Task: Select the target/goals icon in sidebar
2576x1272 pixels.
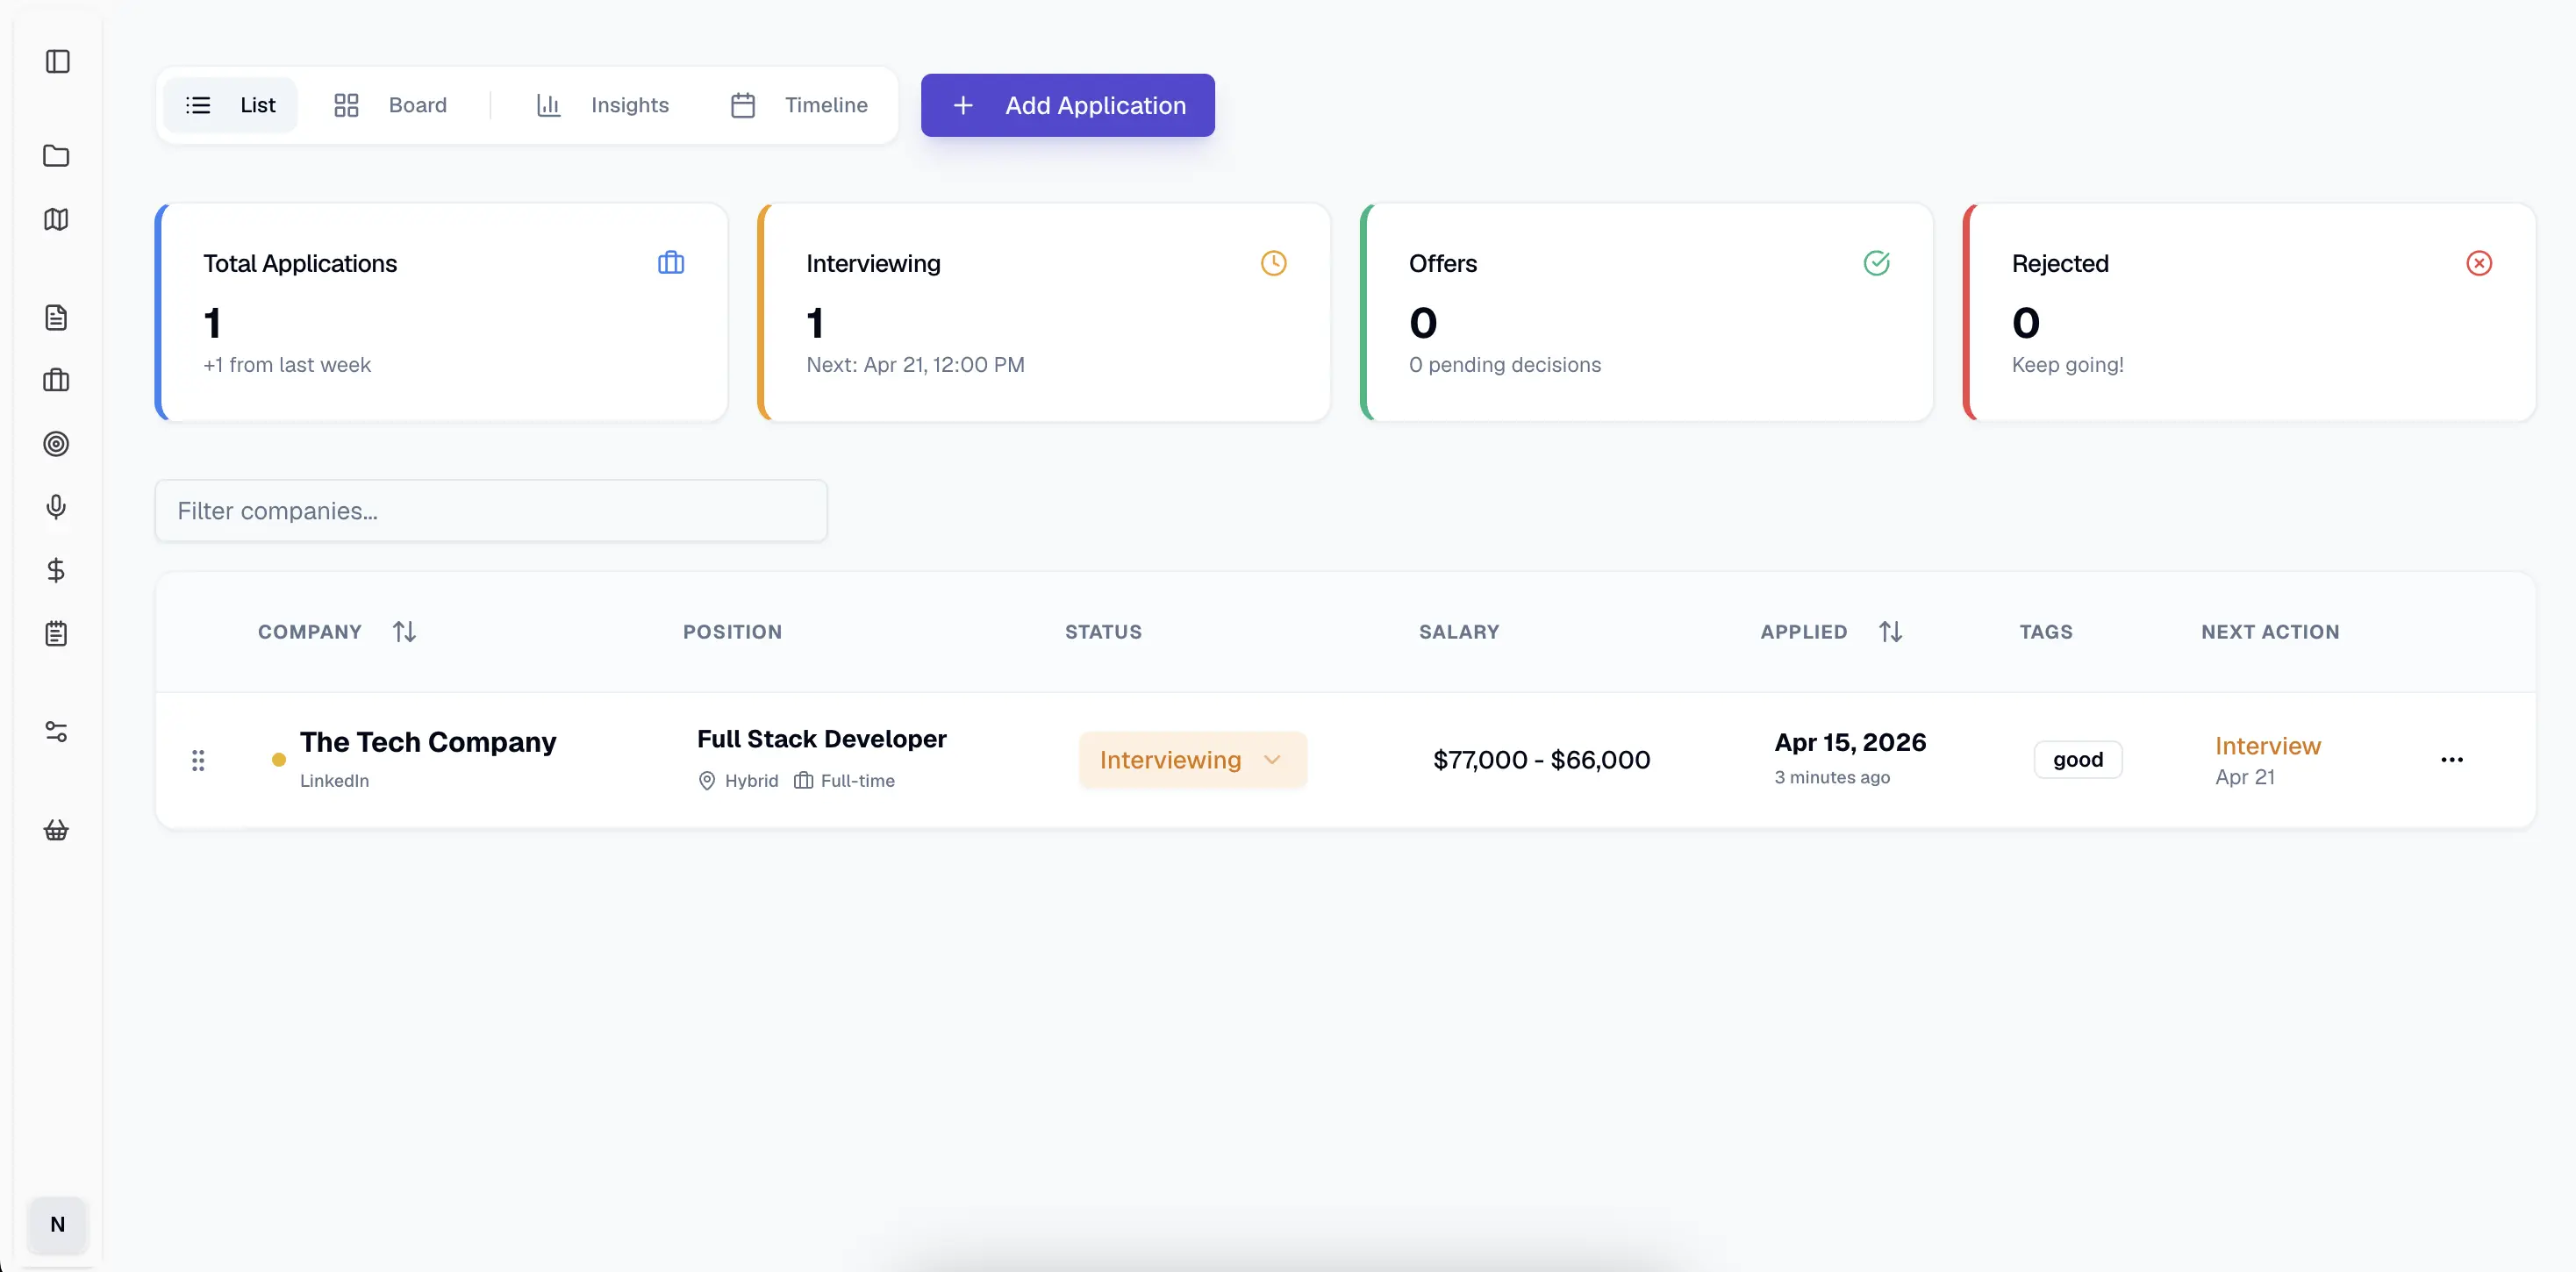Action: point(57,444)
